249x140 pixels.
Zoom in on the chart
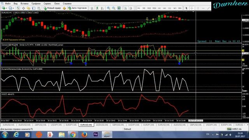(x=109, y=8)
